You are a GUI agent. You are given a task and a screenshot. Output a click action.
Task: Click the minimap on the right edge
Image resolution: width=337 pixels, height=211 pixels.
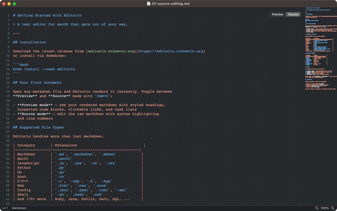[x=321, y=49]
